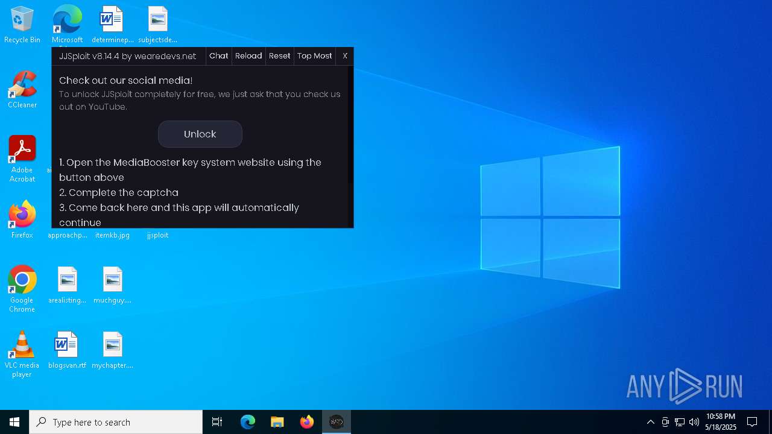The height and width of the screenshot is (434, 772).
Task: Open the Chat tab in JJSploit
Action: pos(218,56)
